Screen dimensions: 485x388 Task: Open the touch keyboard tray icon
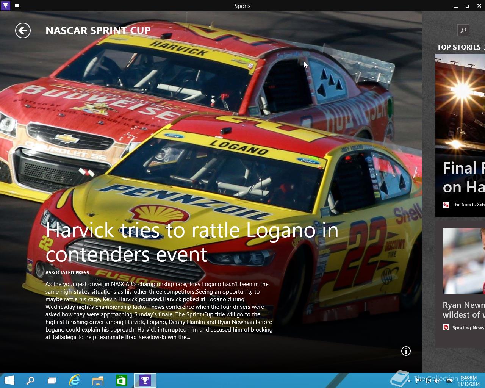tap(449, 380)
